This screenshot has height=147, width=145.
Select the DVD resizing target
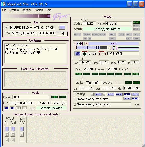pos(127,94)
